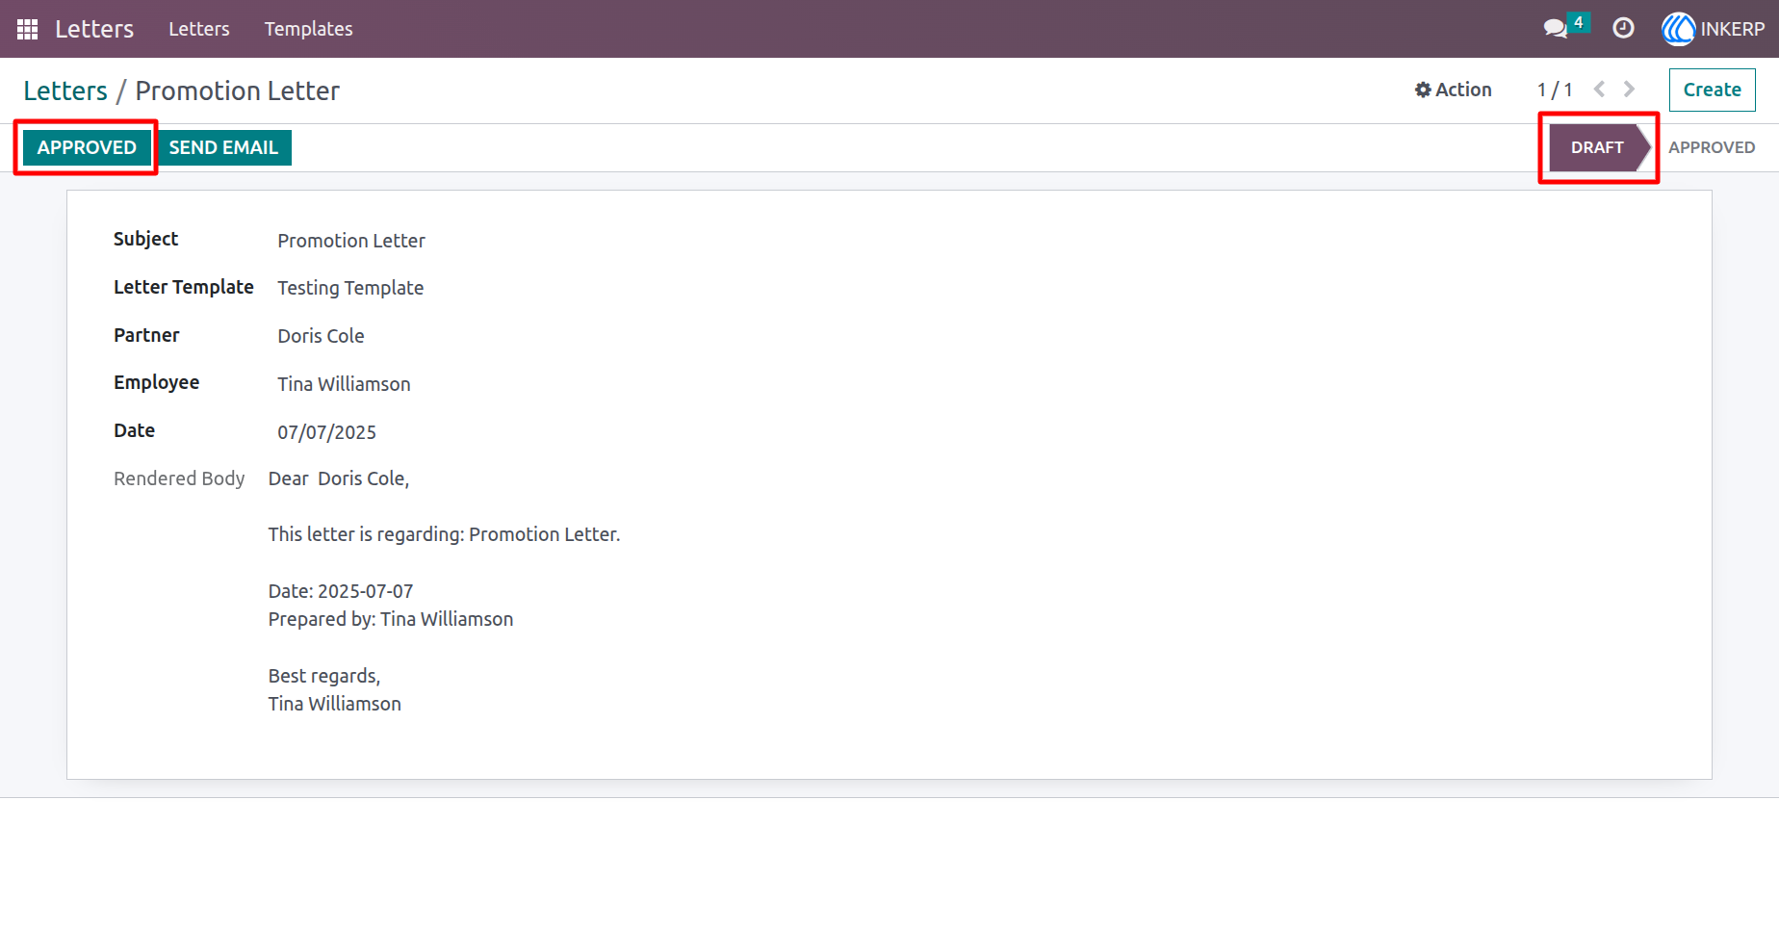Select the APPROVED status bar stage

coord(1712,147)
